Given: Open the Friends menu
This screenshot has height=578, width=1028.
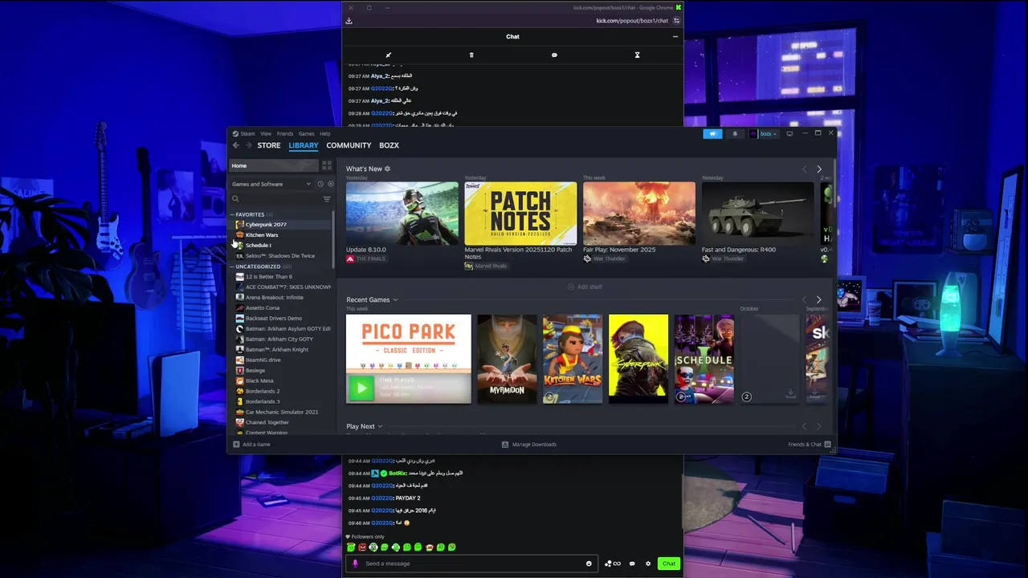Looking at the screenshot, I should [285, 134].
